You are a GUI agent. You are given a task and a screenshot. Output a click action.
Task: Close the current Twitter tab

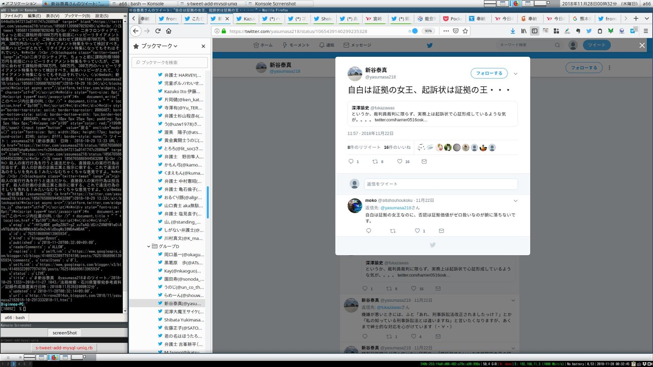coord(227,18)
